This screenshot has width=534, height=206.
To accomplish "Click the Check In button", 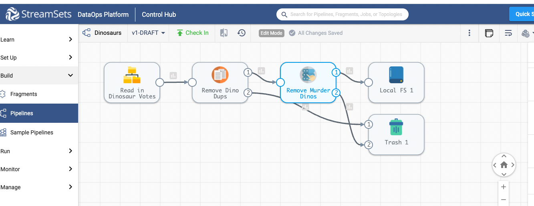I will click(x=192, y=33).
